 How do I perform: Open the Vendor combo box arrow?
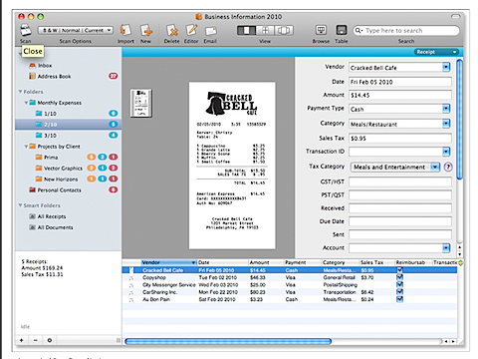(446, 67)
